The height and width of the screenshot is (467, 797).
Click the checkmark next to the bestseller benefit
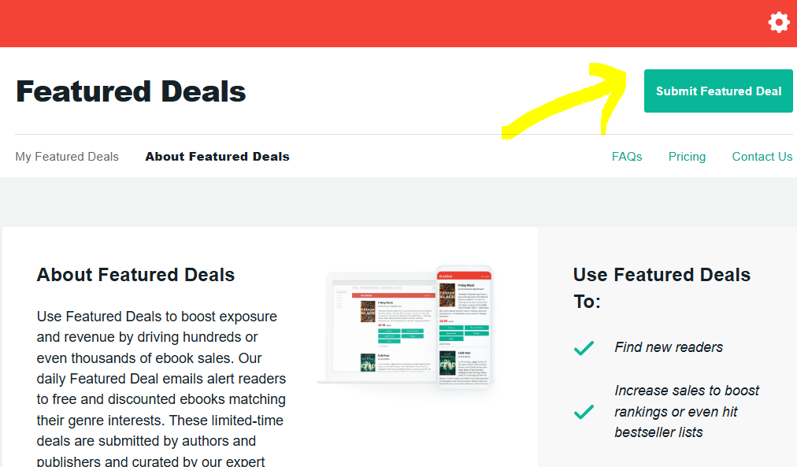click(x=584, y=411)
